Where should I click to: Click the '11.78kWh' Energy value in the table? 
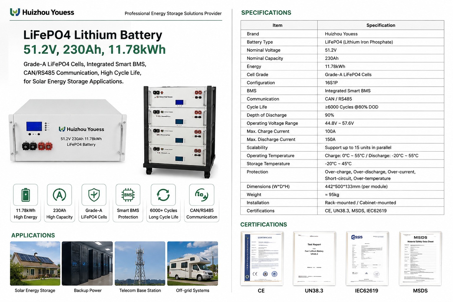[x=335, y=66]
